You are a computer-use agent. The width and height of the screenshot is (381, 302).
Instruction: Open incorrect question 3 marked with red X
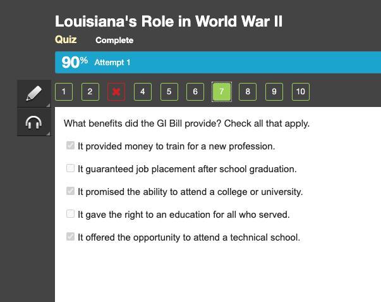click(x=116, y=92)
